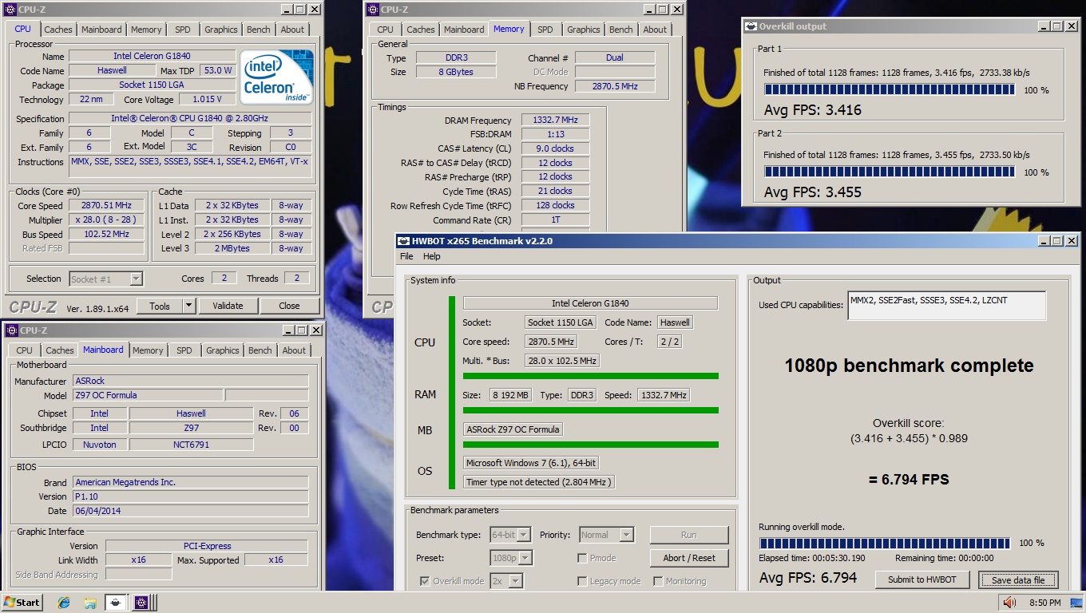Click the Specification field in CPU-Z
The width and height of the screenshot is (1086, 613).
[x=189, y=119]
